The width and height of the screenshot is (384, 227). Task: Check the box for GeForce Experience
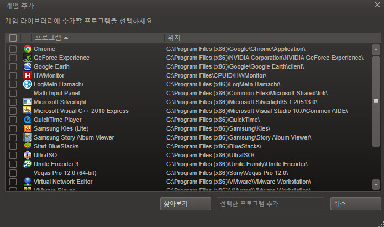(13, 58)
